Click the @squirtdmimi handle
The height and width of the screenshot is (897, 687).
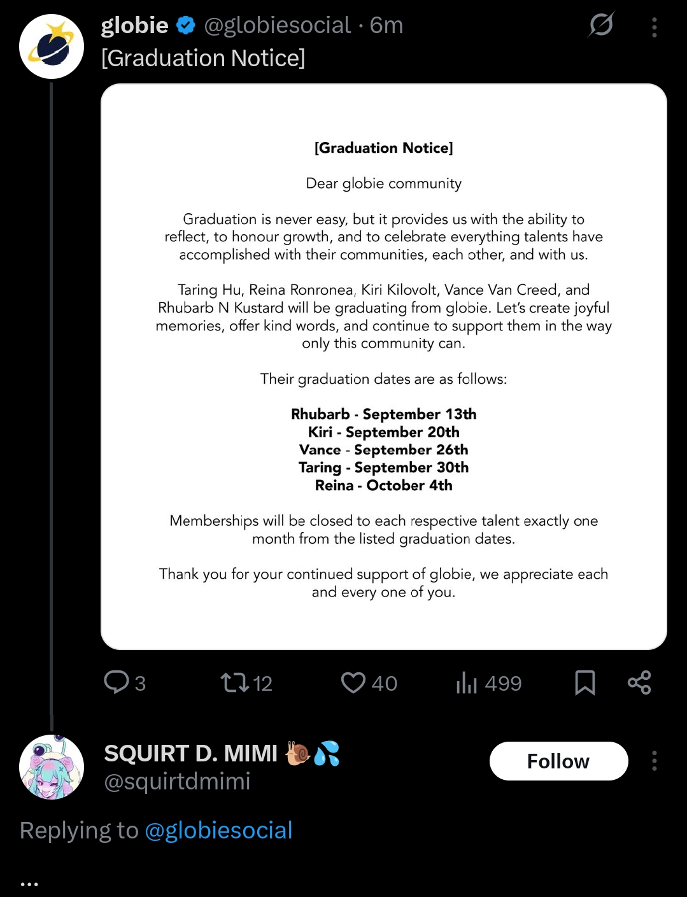coord(177,781)
